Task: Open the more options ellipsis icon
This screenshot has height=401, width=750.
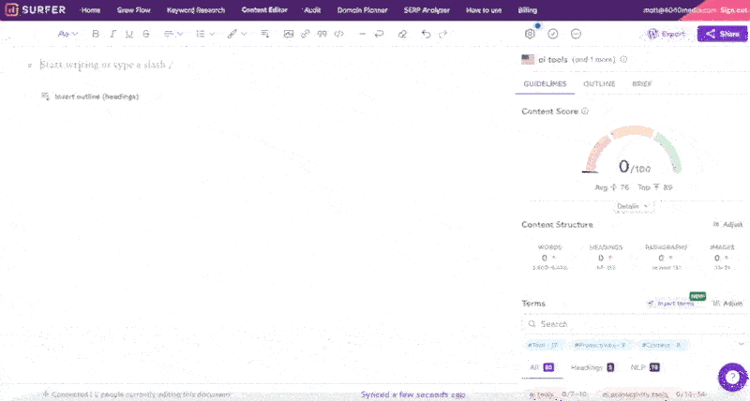Action: click(x=576, y=34)
